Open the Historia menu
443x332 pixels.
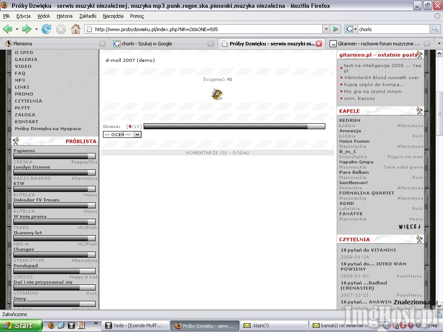64,16
